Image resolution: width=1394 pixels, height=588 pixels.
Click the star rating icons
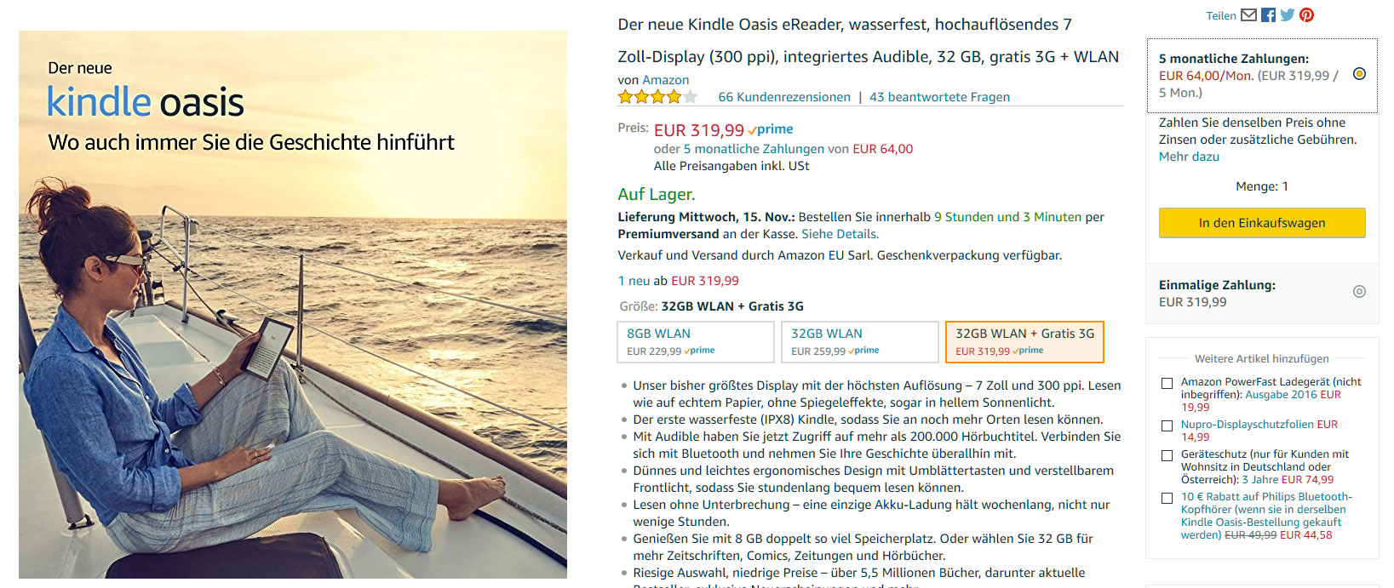click(657, 97)
